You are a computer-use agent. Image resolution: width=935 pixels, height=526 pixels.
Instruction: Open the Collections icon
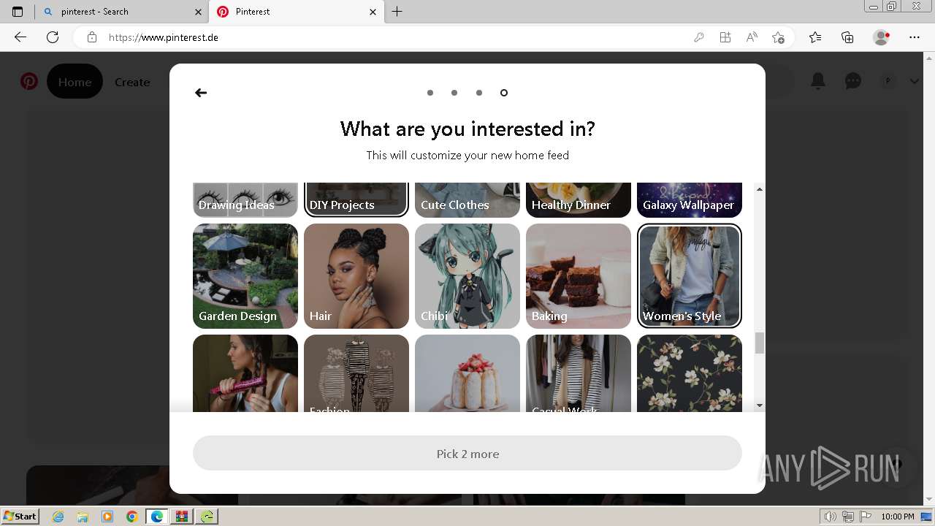pos(847,37)
